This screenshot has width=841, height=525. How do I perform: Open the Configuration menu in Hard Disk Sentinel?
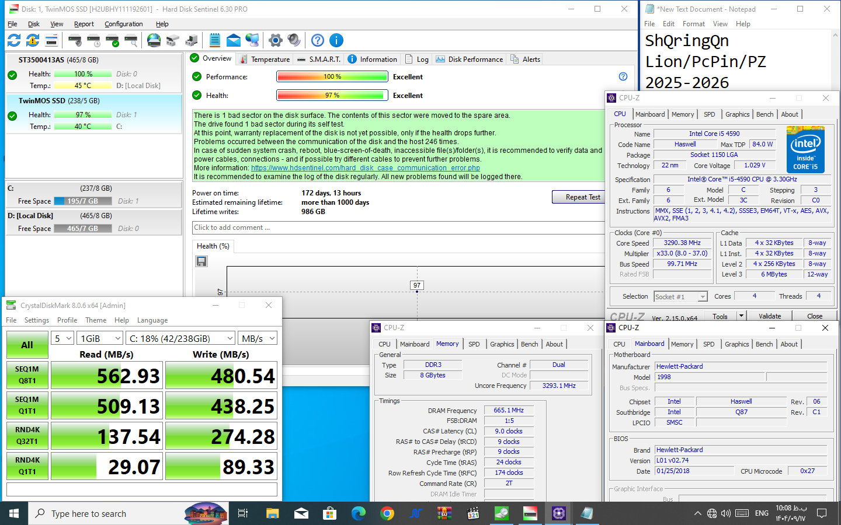[123, 24]
